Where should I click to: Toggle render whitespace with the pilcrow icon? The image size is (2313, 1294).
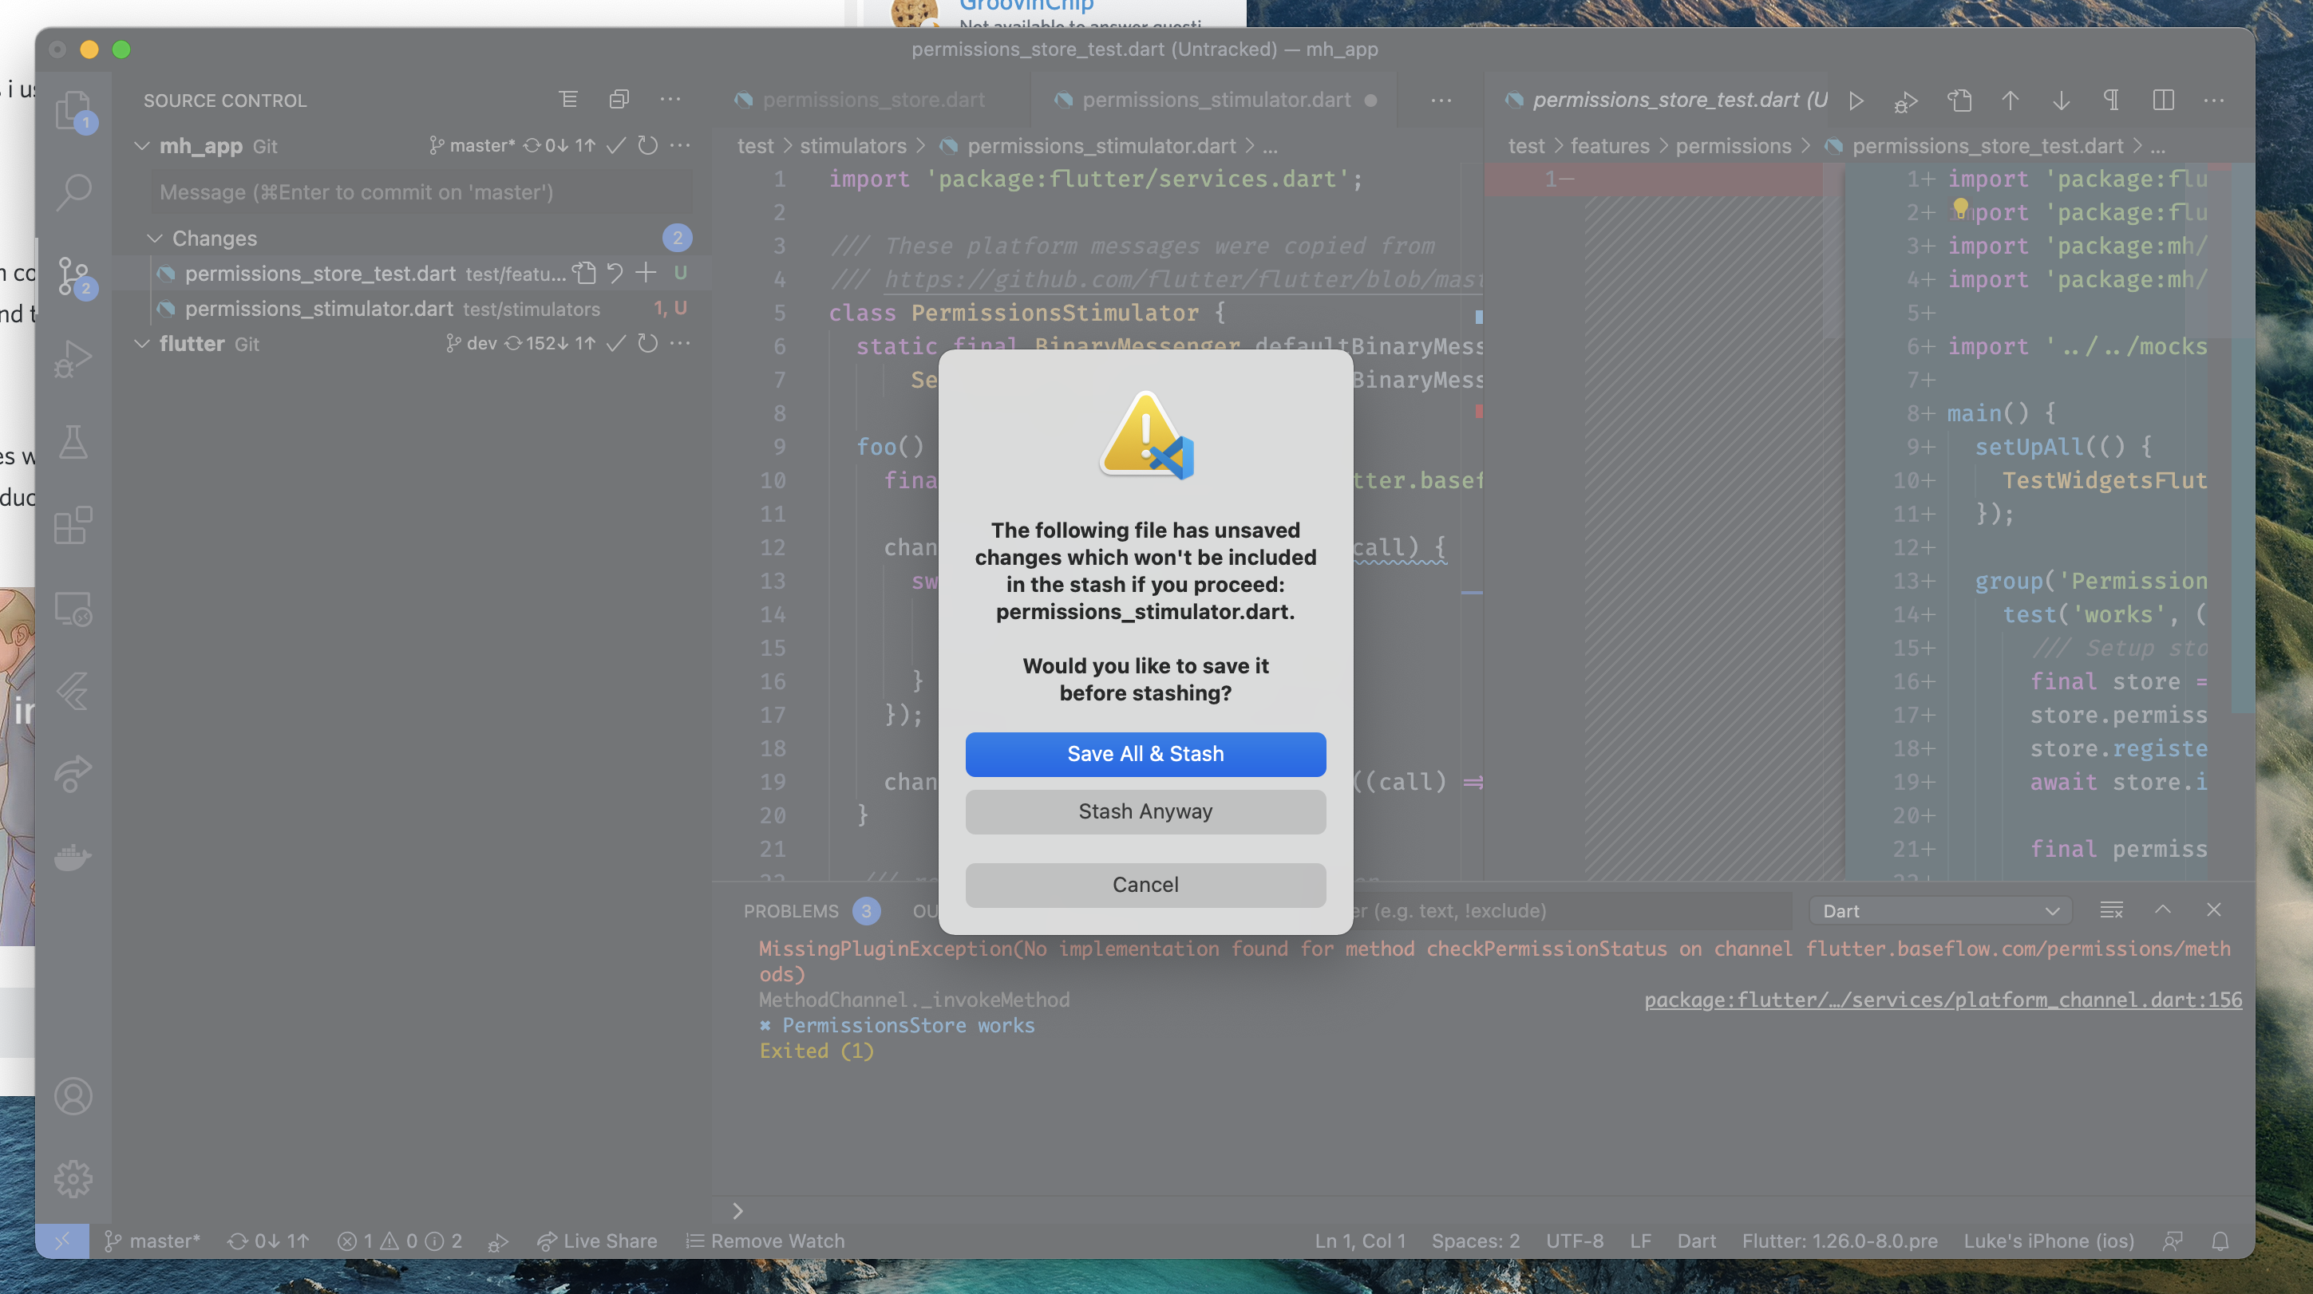pos(2111,101)
